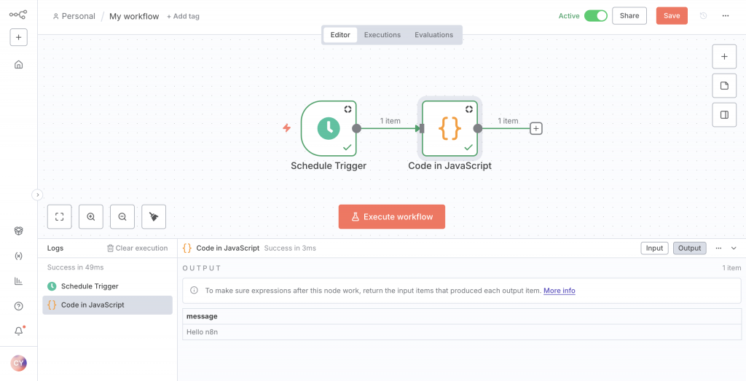
Task: Click Code in JavaScript output header title
Action: [x=228, y=248]
